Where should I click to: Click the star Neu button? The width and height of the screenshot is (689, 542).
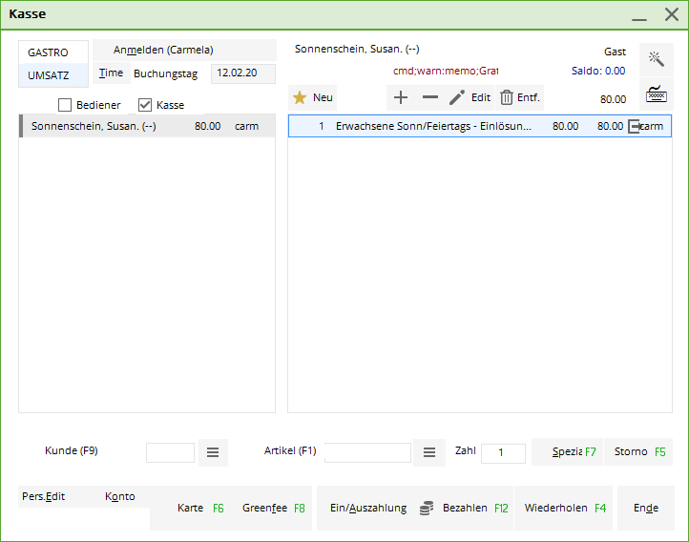pos(313,97)
